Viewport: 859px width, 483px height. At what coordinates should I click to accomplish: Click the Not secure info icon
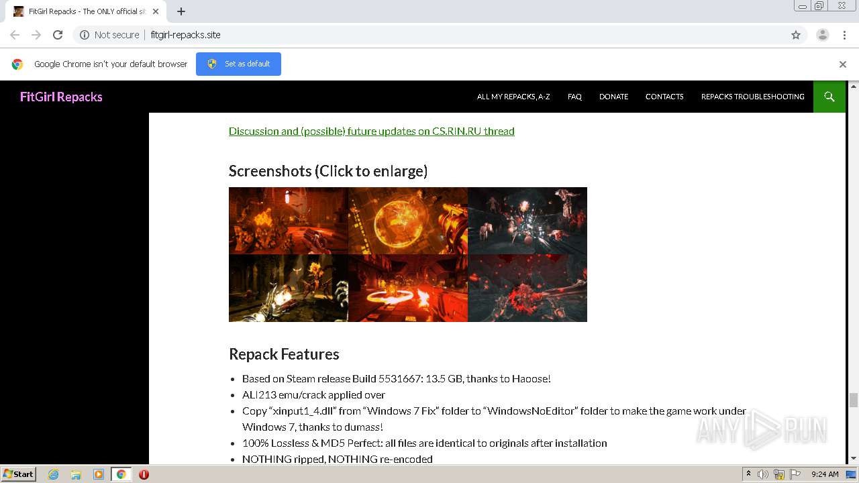coord(85,35)
